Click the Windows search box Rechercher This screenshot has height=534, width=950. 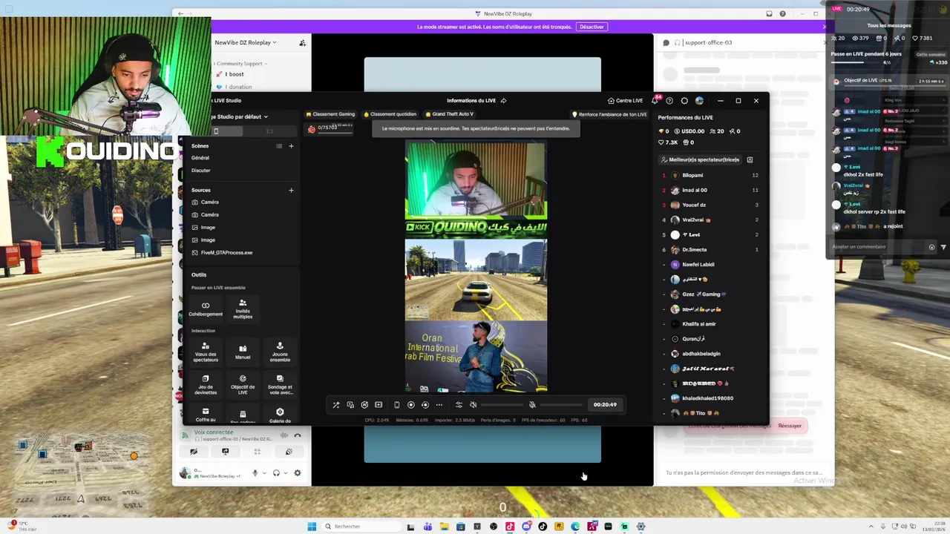pyautogui.click(x=360, y=527)
